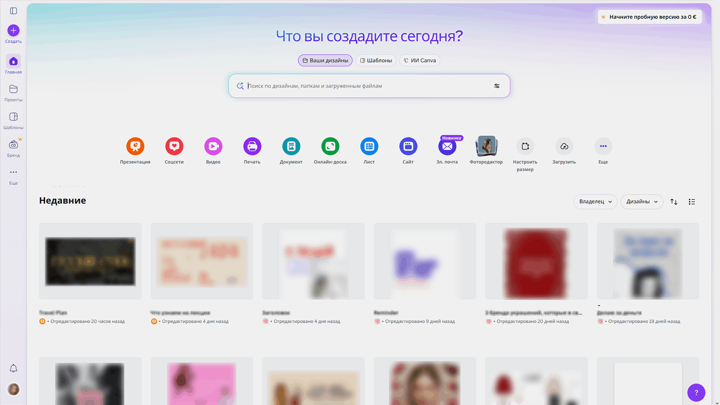Screen dimensions: 720x405
Task: Toggle sort order arrows in Недавние
Action: (674, 202)
